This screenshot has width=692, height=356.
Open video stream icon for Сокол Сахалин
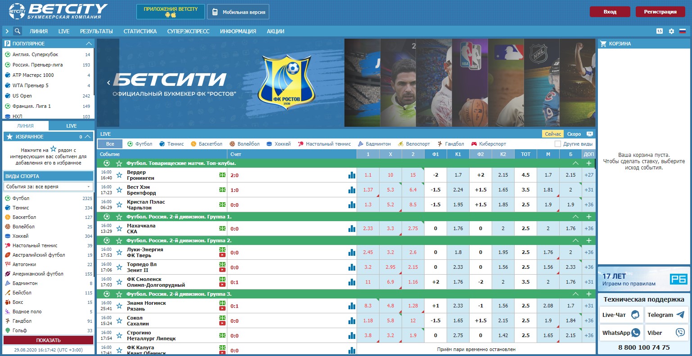222,324
